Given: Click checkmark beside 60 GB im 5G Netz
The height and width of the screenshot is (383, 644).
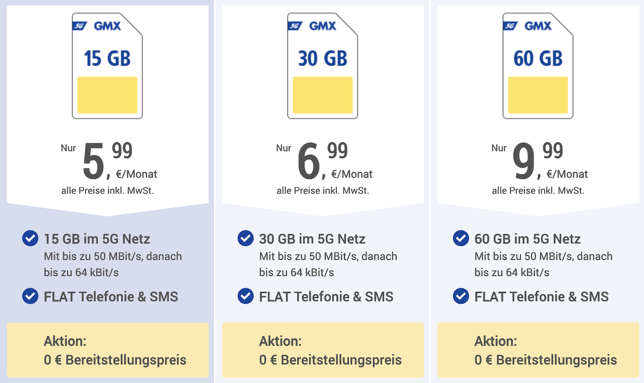Looking at the screenshot, I should (461, 238).
